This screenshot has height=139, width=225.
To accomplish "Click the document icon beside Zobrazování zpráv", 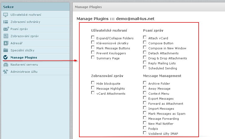I will click(x=6, y=36).
